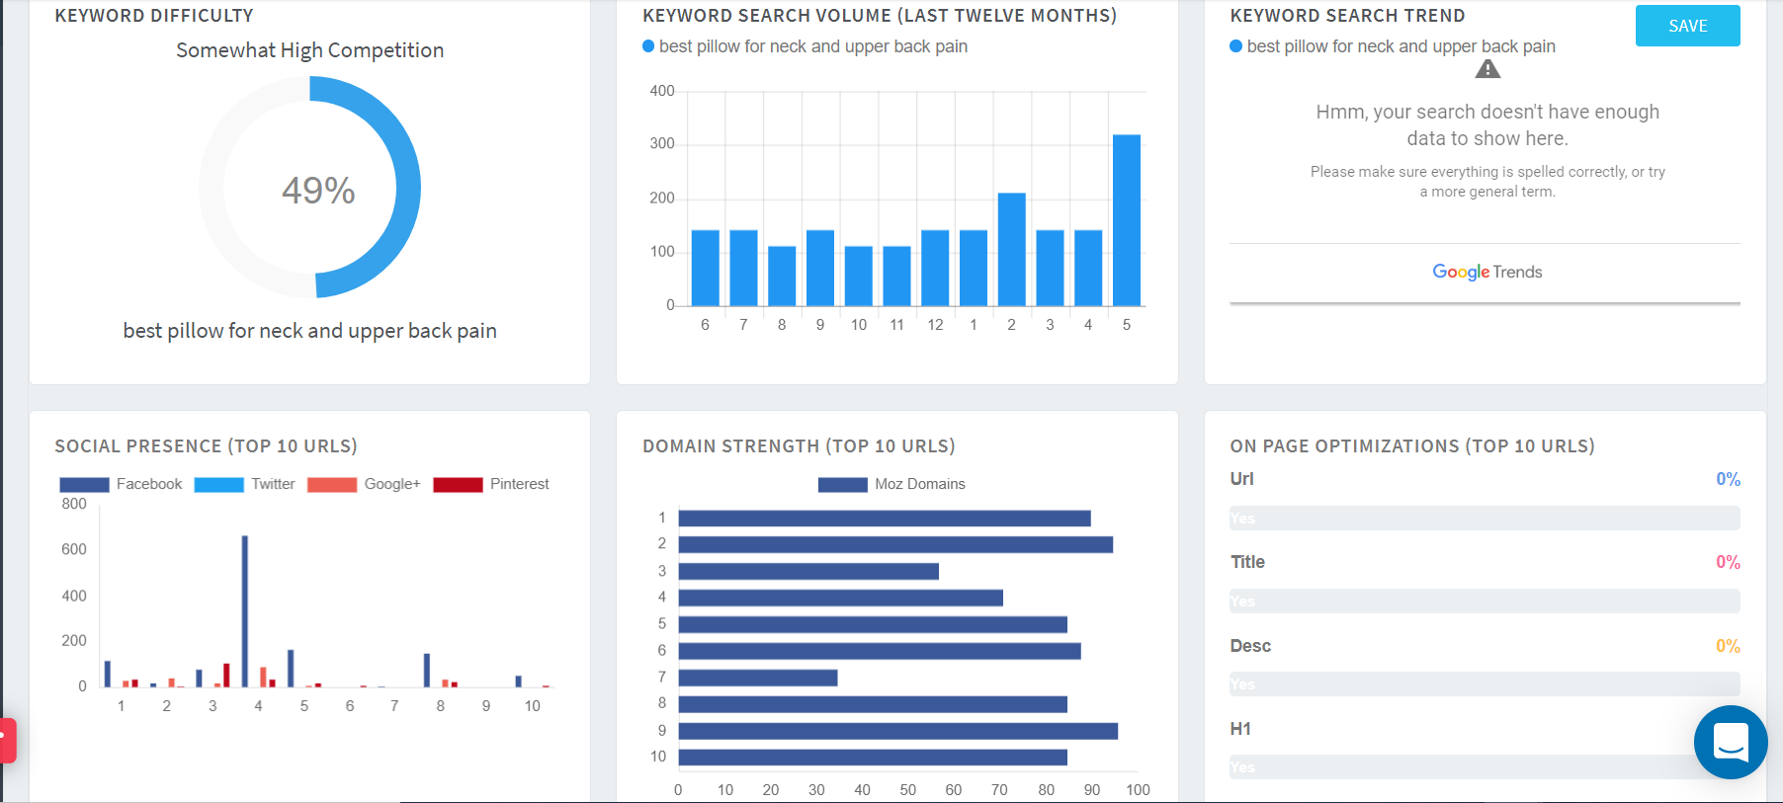
Task: Click the Facebook bar for URL 5
Action: (x=291, y=668)
